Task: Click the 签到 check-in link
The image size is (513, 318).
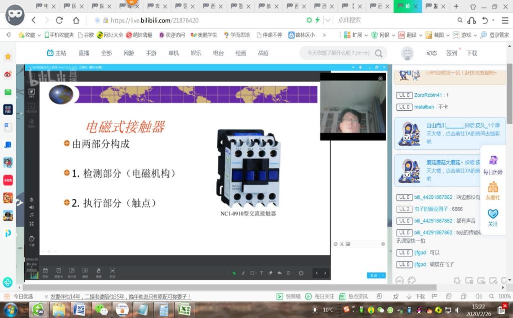Action: click(452, 53)
